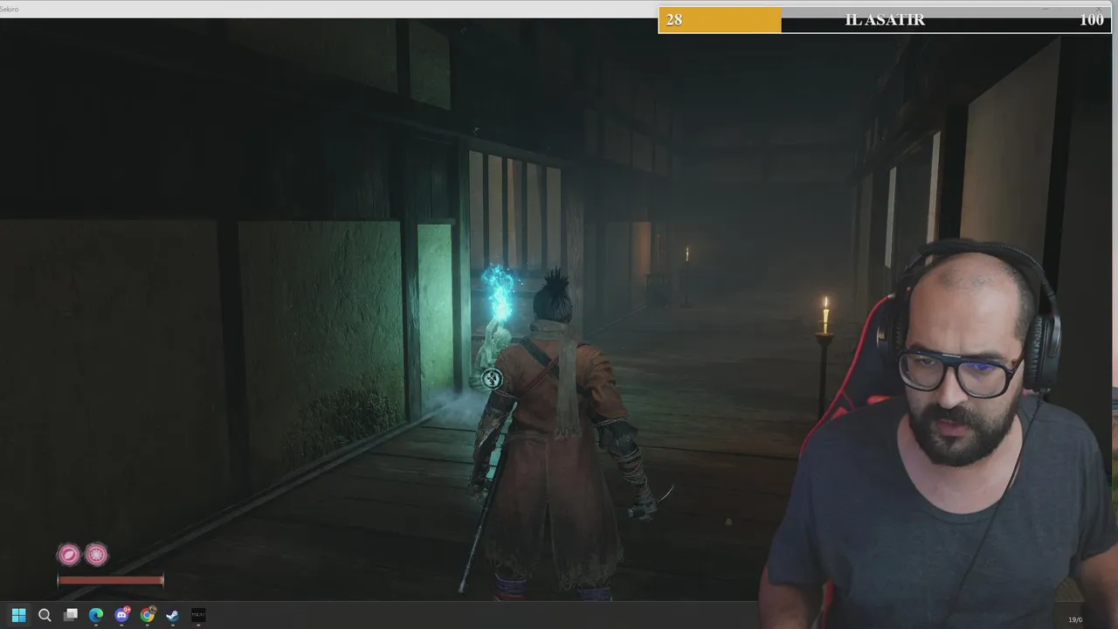Image resolution: width=1118 pixels, height=629 pixels.
Task: Click the system tray clock
Action: [1075, 619]
